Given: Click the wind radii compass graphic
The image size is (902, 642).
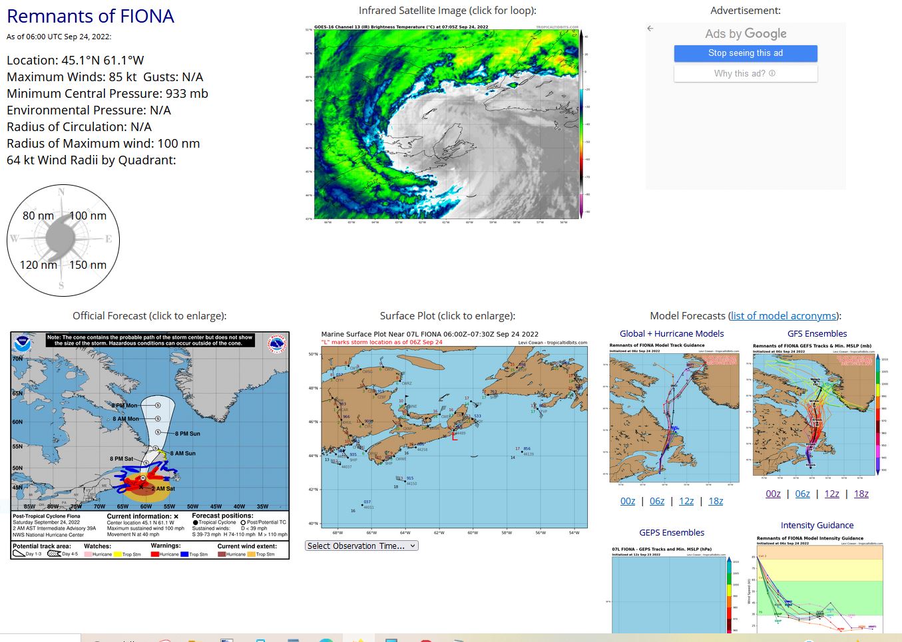Looking at the screenshot, I should tap(63, 240).
